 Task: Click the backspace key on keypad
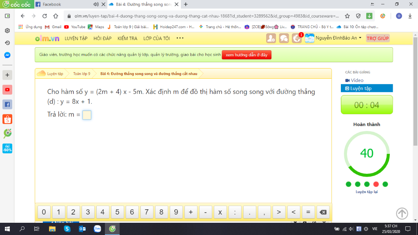click(323, 212)
